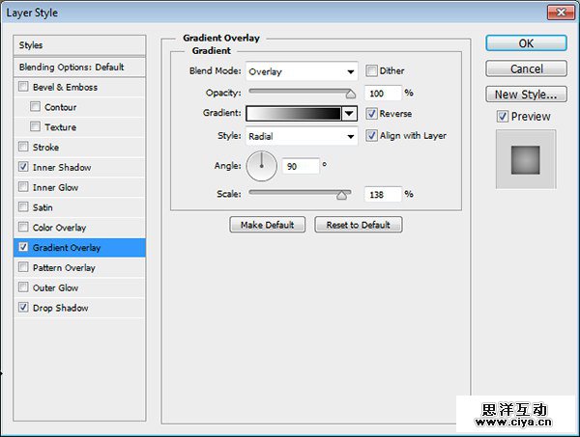Toggle Align with Layer checkbox
This screenshot has height=437, width=580.
click(x=372, y=136)
